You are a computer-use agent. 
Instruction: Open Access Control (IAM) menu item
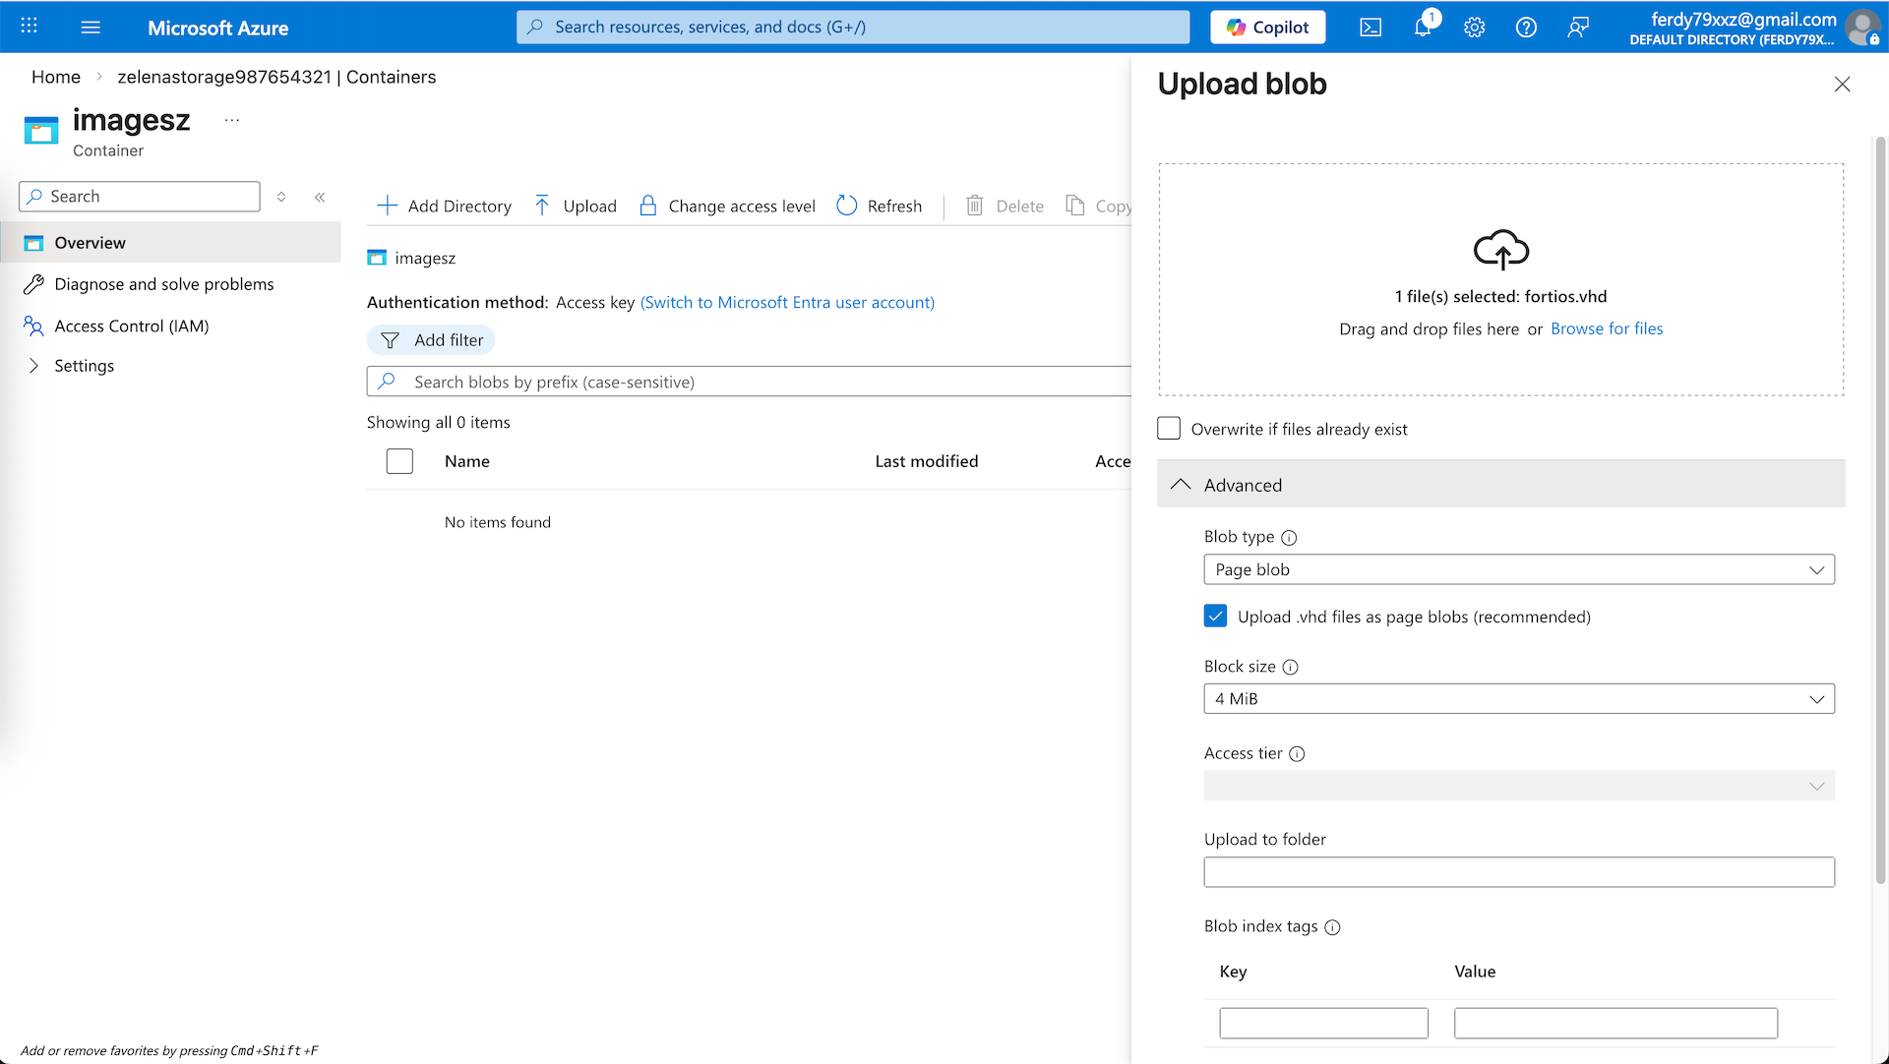[132, 325]
